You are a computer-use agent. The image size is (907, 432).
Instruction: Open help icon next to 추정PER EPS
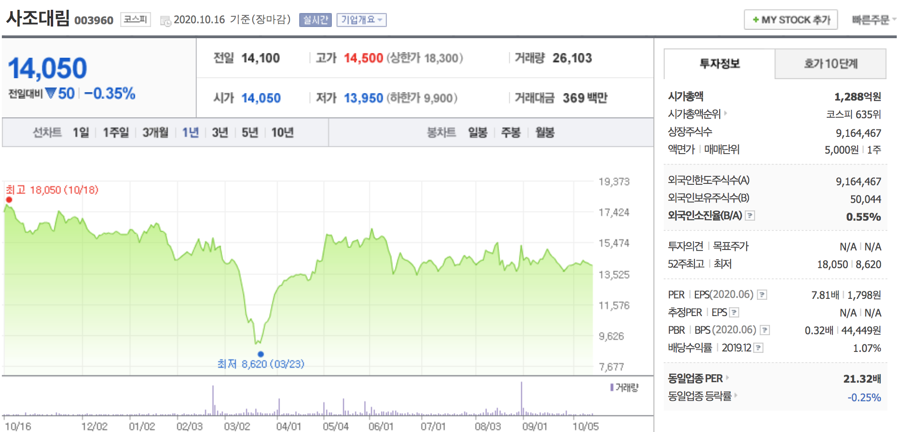point(734,312)
